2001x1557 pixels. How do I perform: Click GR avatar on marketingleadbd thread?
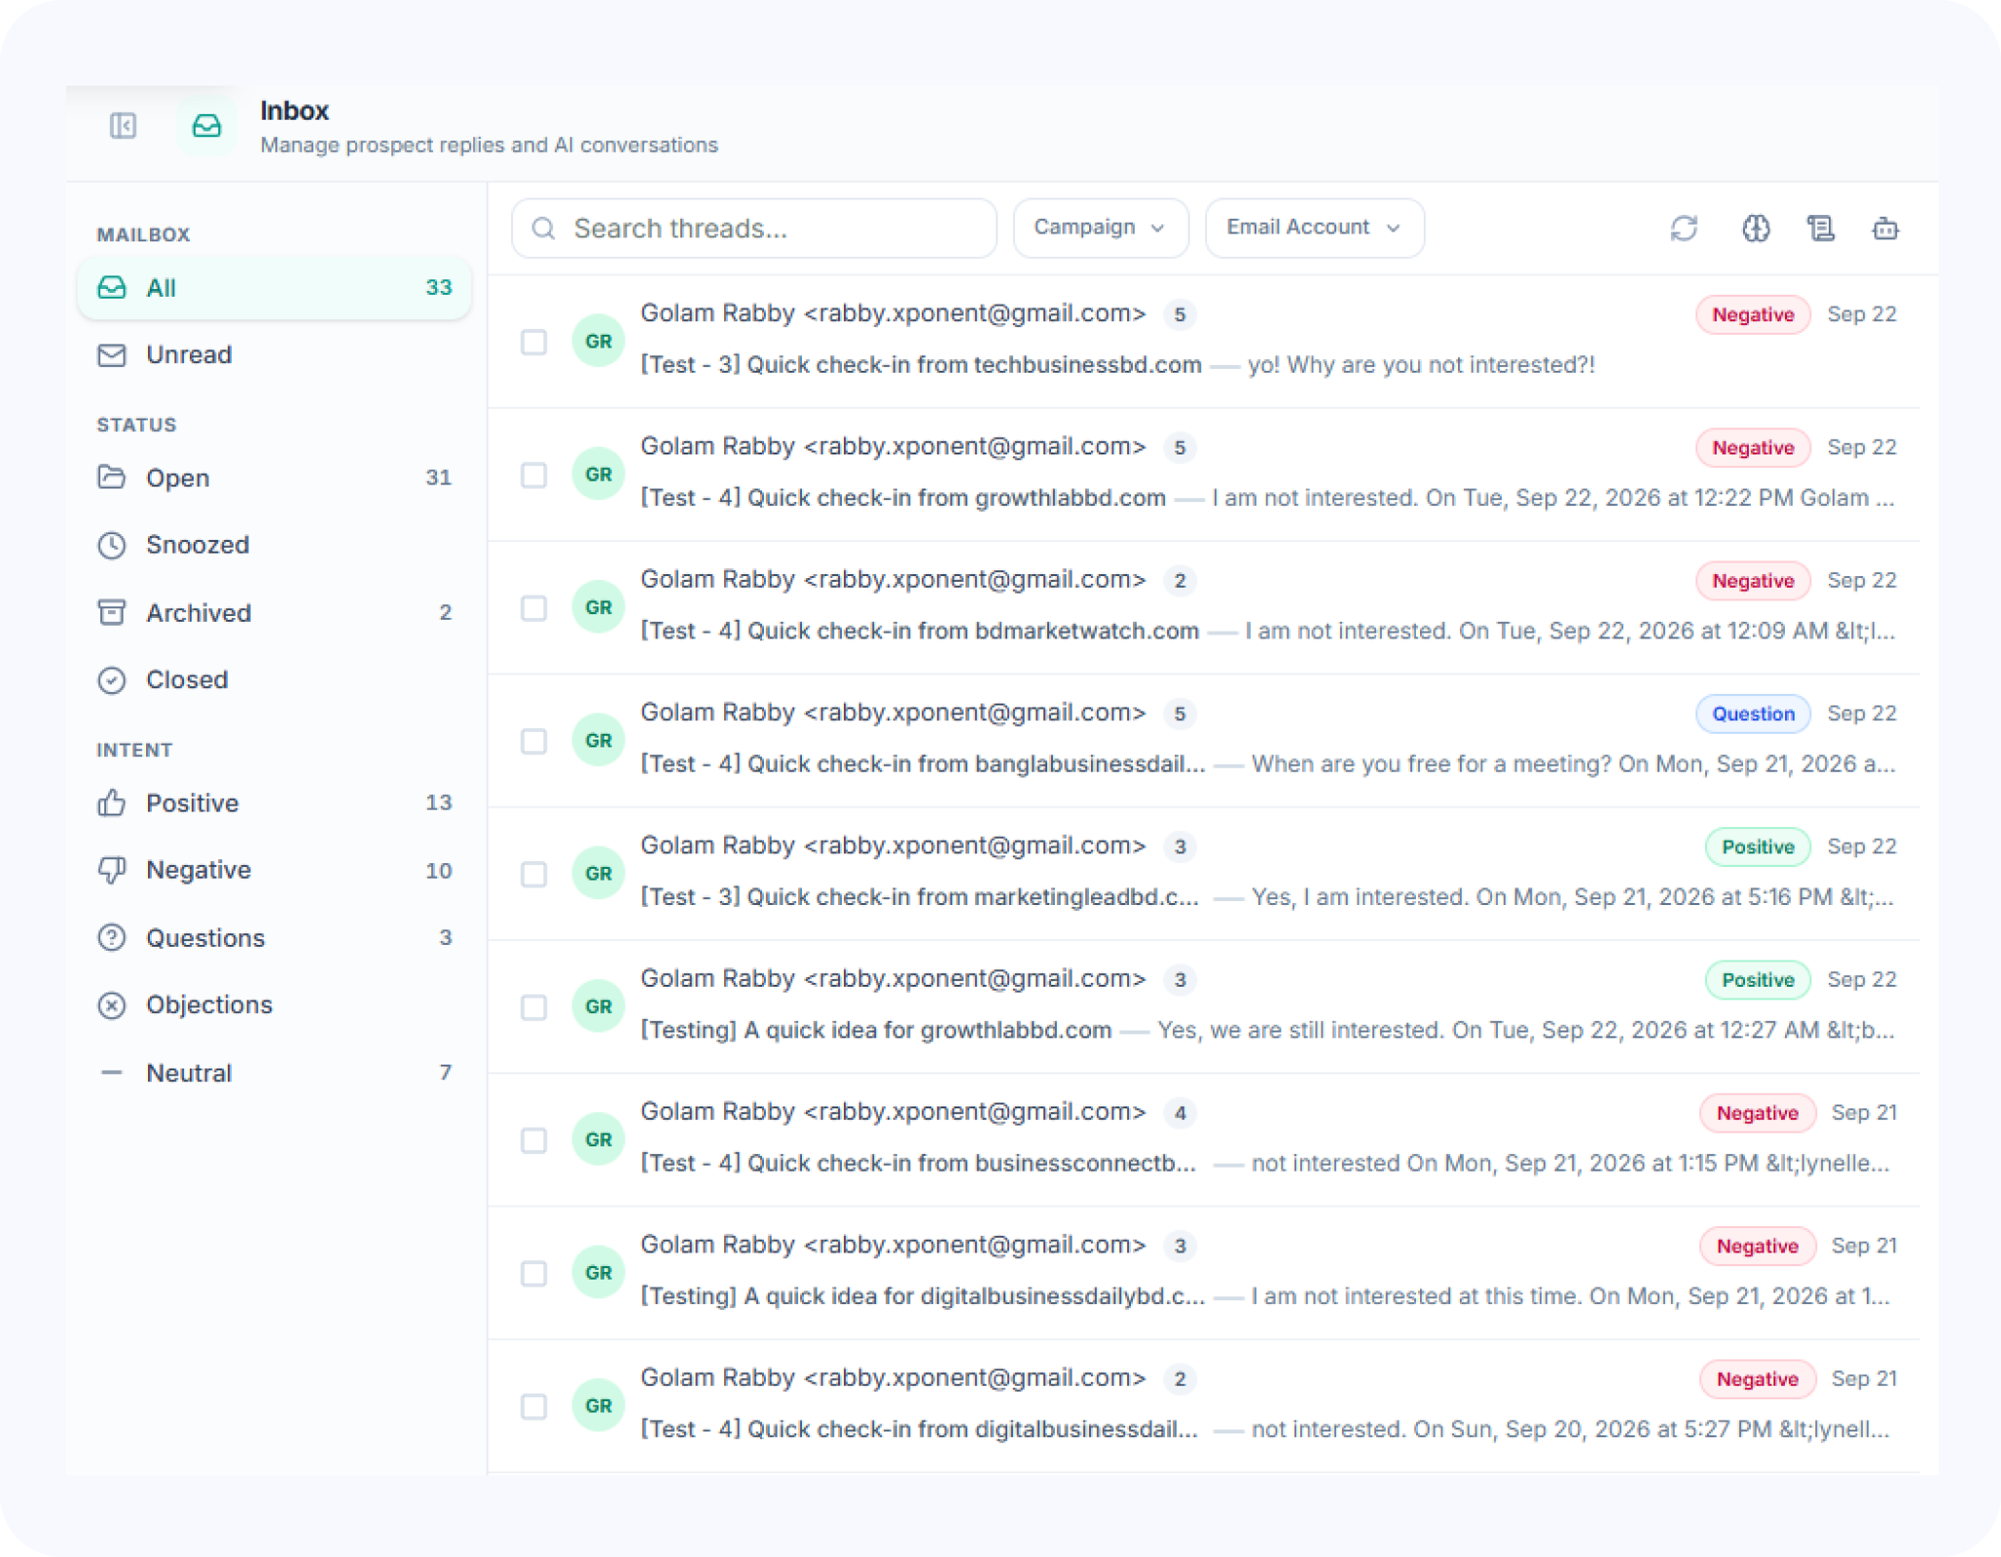pyautogui.click(x=599, y=874)
